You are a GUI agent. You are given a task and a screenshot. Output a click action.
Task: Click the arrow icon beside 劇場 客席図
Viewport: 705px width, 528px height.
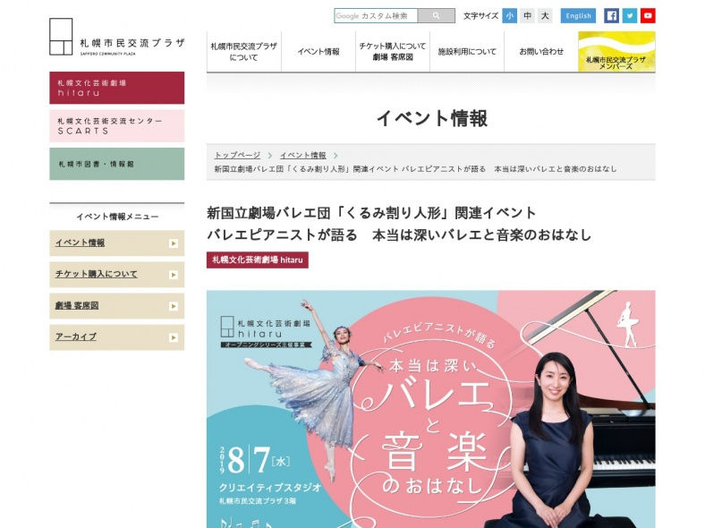pos(174,306)
